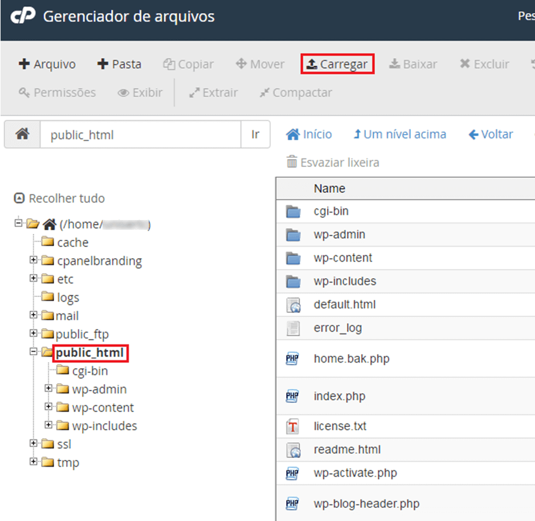Screen dimensions: 535x521
Task: Click the wp-includes folder icon in list
Action: [x=293, y=282]
